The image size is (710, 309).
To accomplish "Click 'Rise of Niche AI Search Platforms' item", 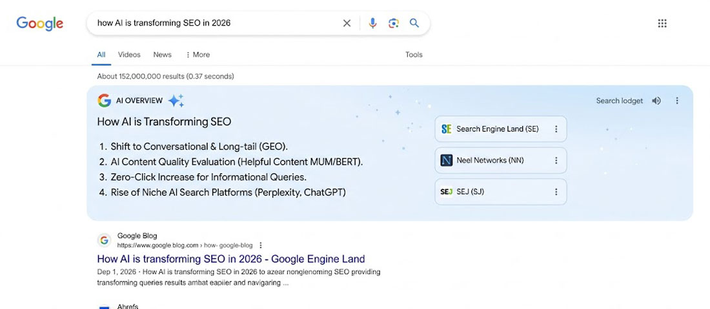I will (x=228, y=192).
